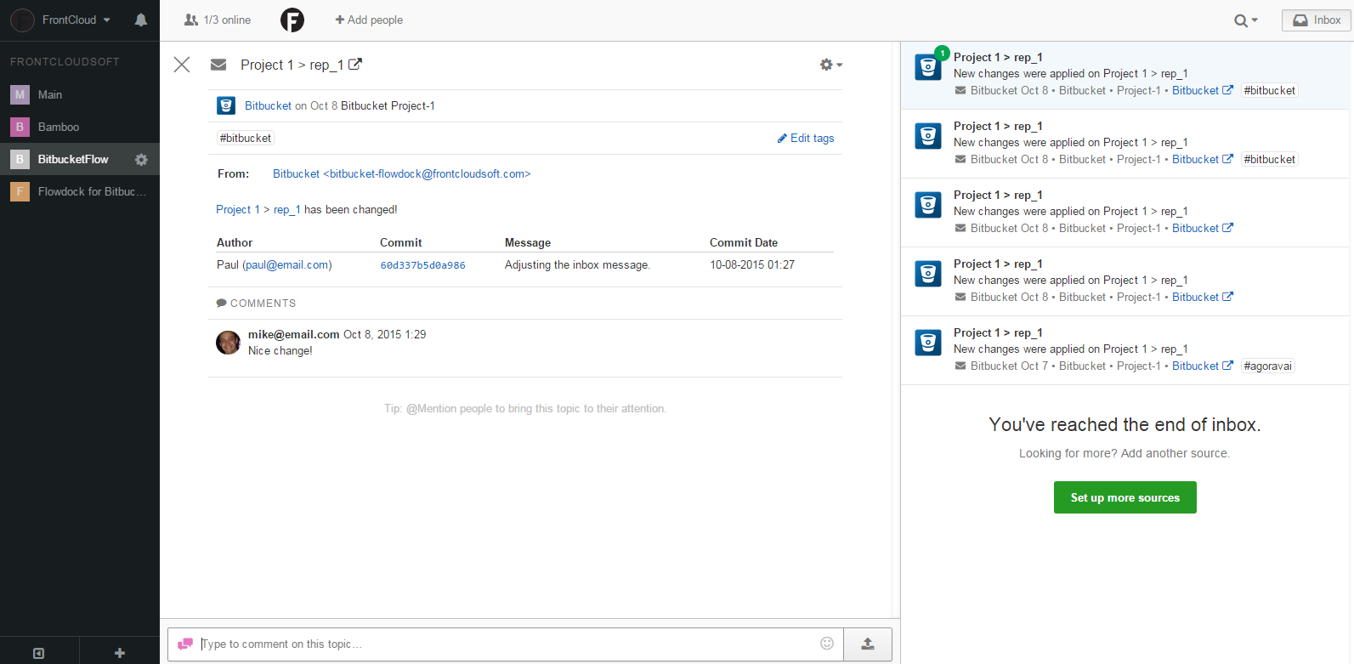Open first inbox item with unread badge
The height and width of the screenshot is (664, 1354).
pyautogui.click(x=1125, y=75)
